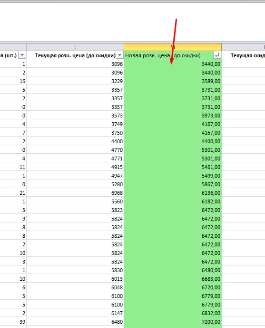This screenshot has height=328, width=265.
Task: Select the cell with value 5280
Action: [75, 184]
